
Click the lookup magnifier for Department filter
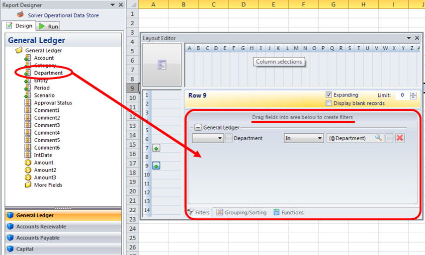[x=379, y=138]
